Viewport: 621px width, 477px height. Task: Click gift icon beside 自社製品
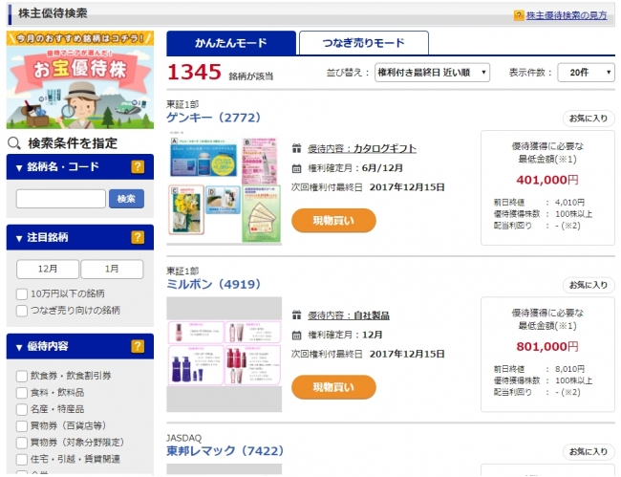click(296, 315)
